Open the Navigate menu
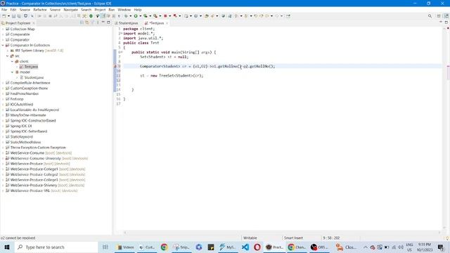 (70, 10)
